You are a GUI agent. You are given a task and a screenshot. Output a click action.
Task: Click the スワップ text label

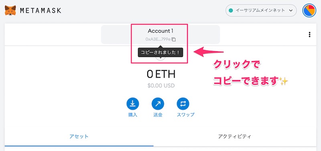click(186, 115)
